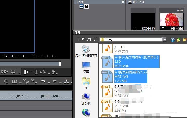Click the replace clip icon

(15, 82)
